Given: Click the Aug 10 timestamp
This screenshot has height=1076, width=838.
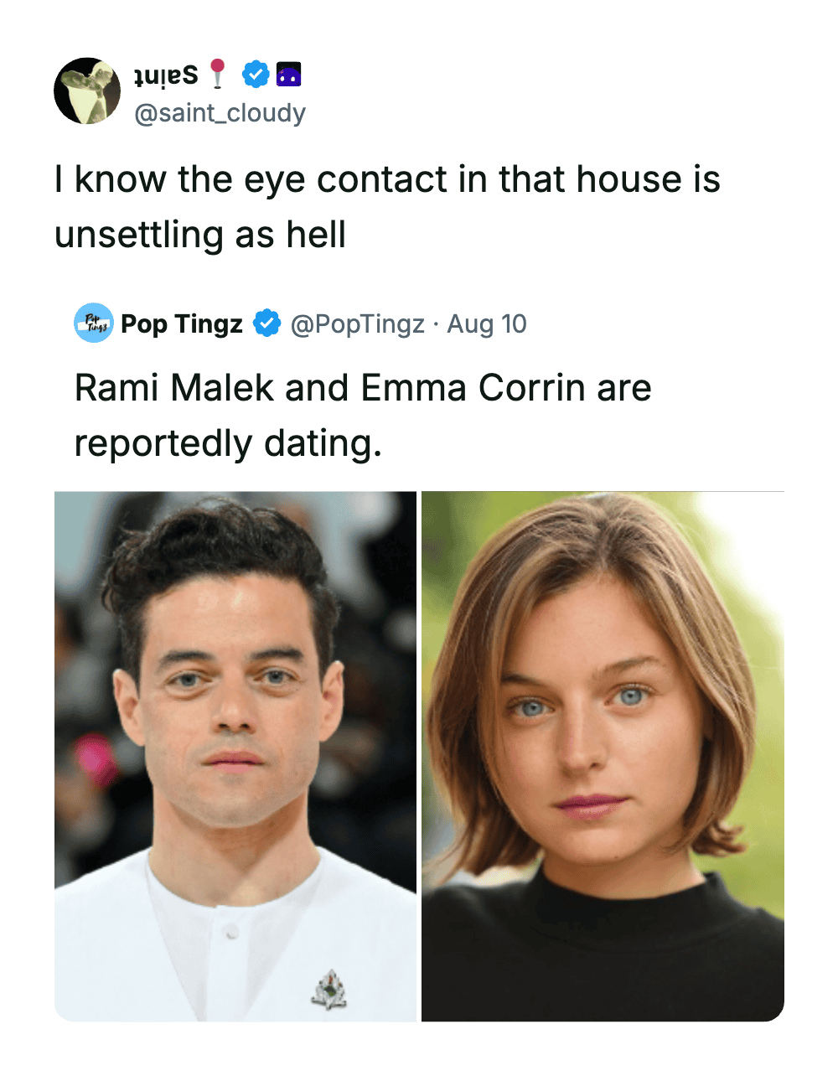Looking at the screenshot, I should (487, 323).
